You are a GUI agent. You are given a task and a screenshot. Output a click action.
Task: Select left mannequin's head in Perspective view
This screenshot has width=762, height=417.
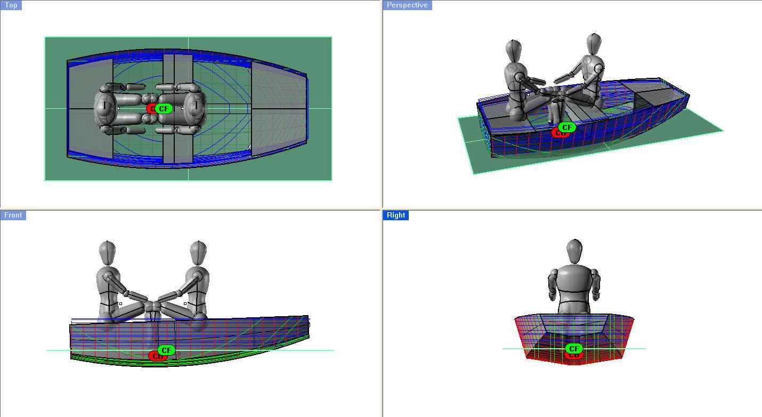point(513,52)
